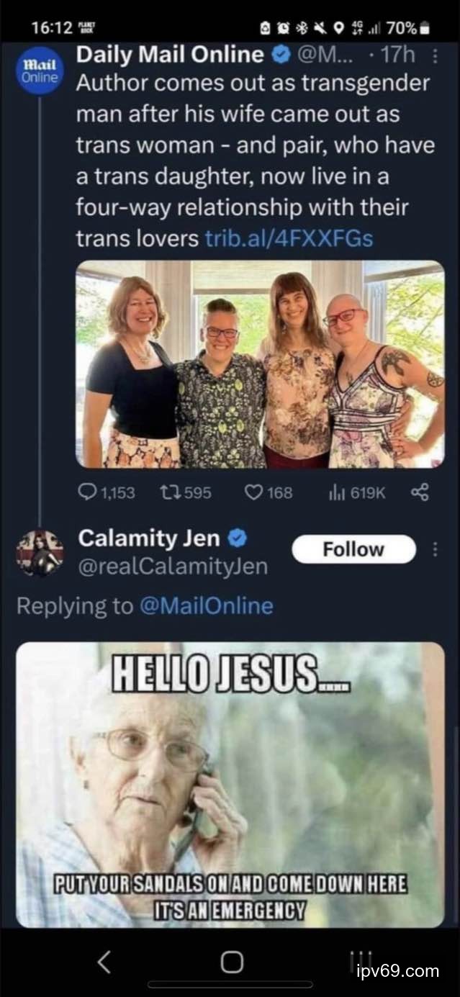Follow Calamity Jen
This screenshot has height=997, width=460.
click(353, 549)
